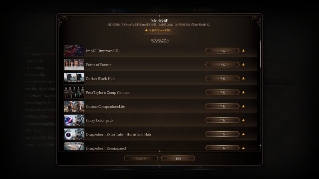Click the warning icon beside CustomCompanionsLite

[243, 106]
